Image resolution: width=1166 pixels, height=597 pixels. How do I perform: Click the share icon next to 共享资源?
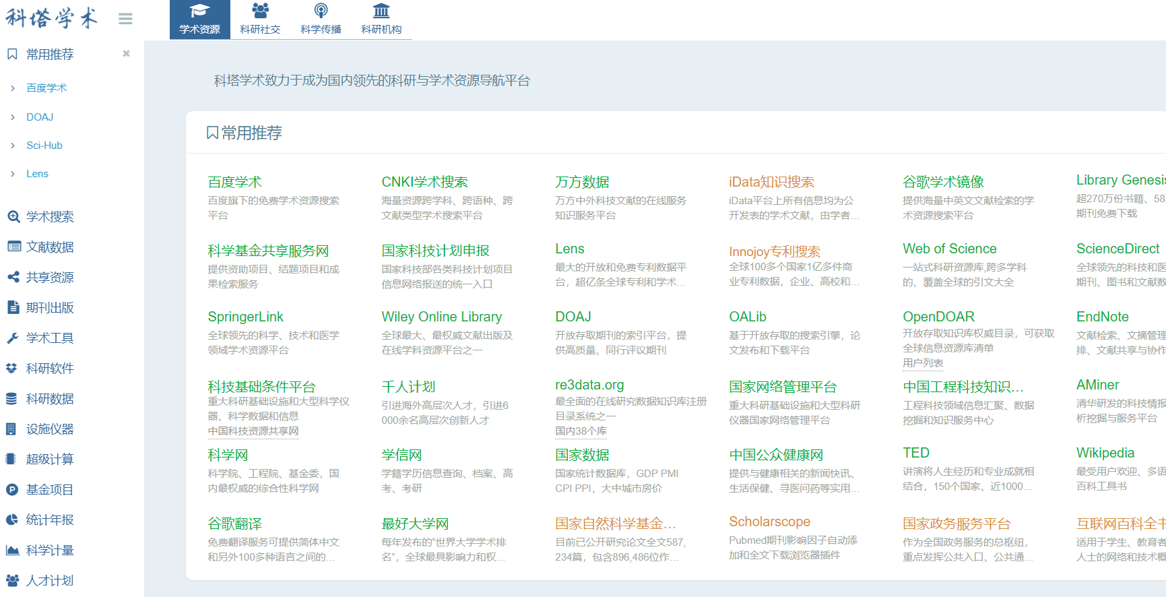coord(13,277)
